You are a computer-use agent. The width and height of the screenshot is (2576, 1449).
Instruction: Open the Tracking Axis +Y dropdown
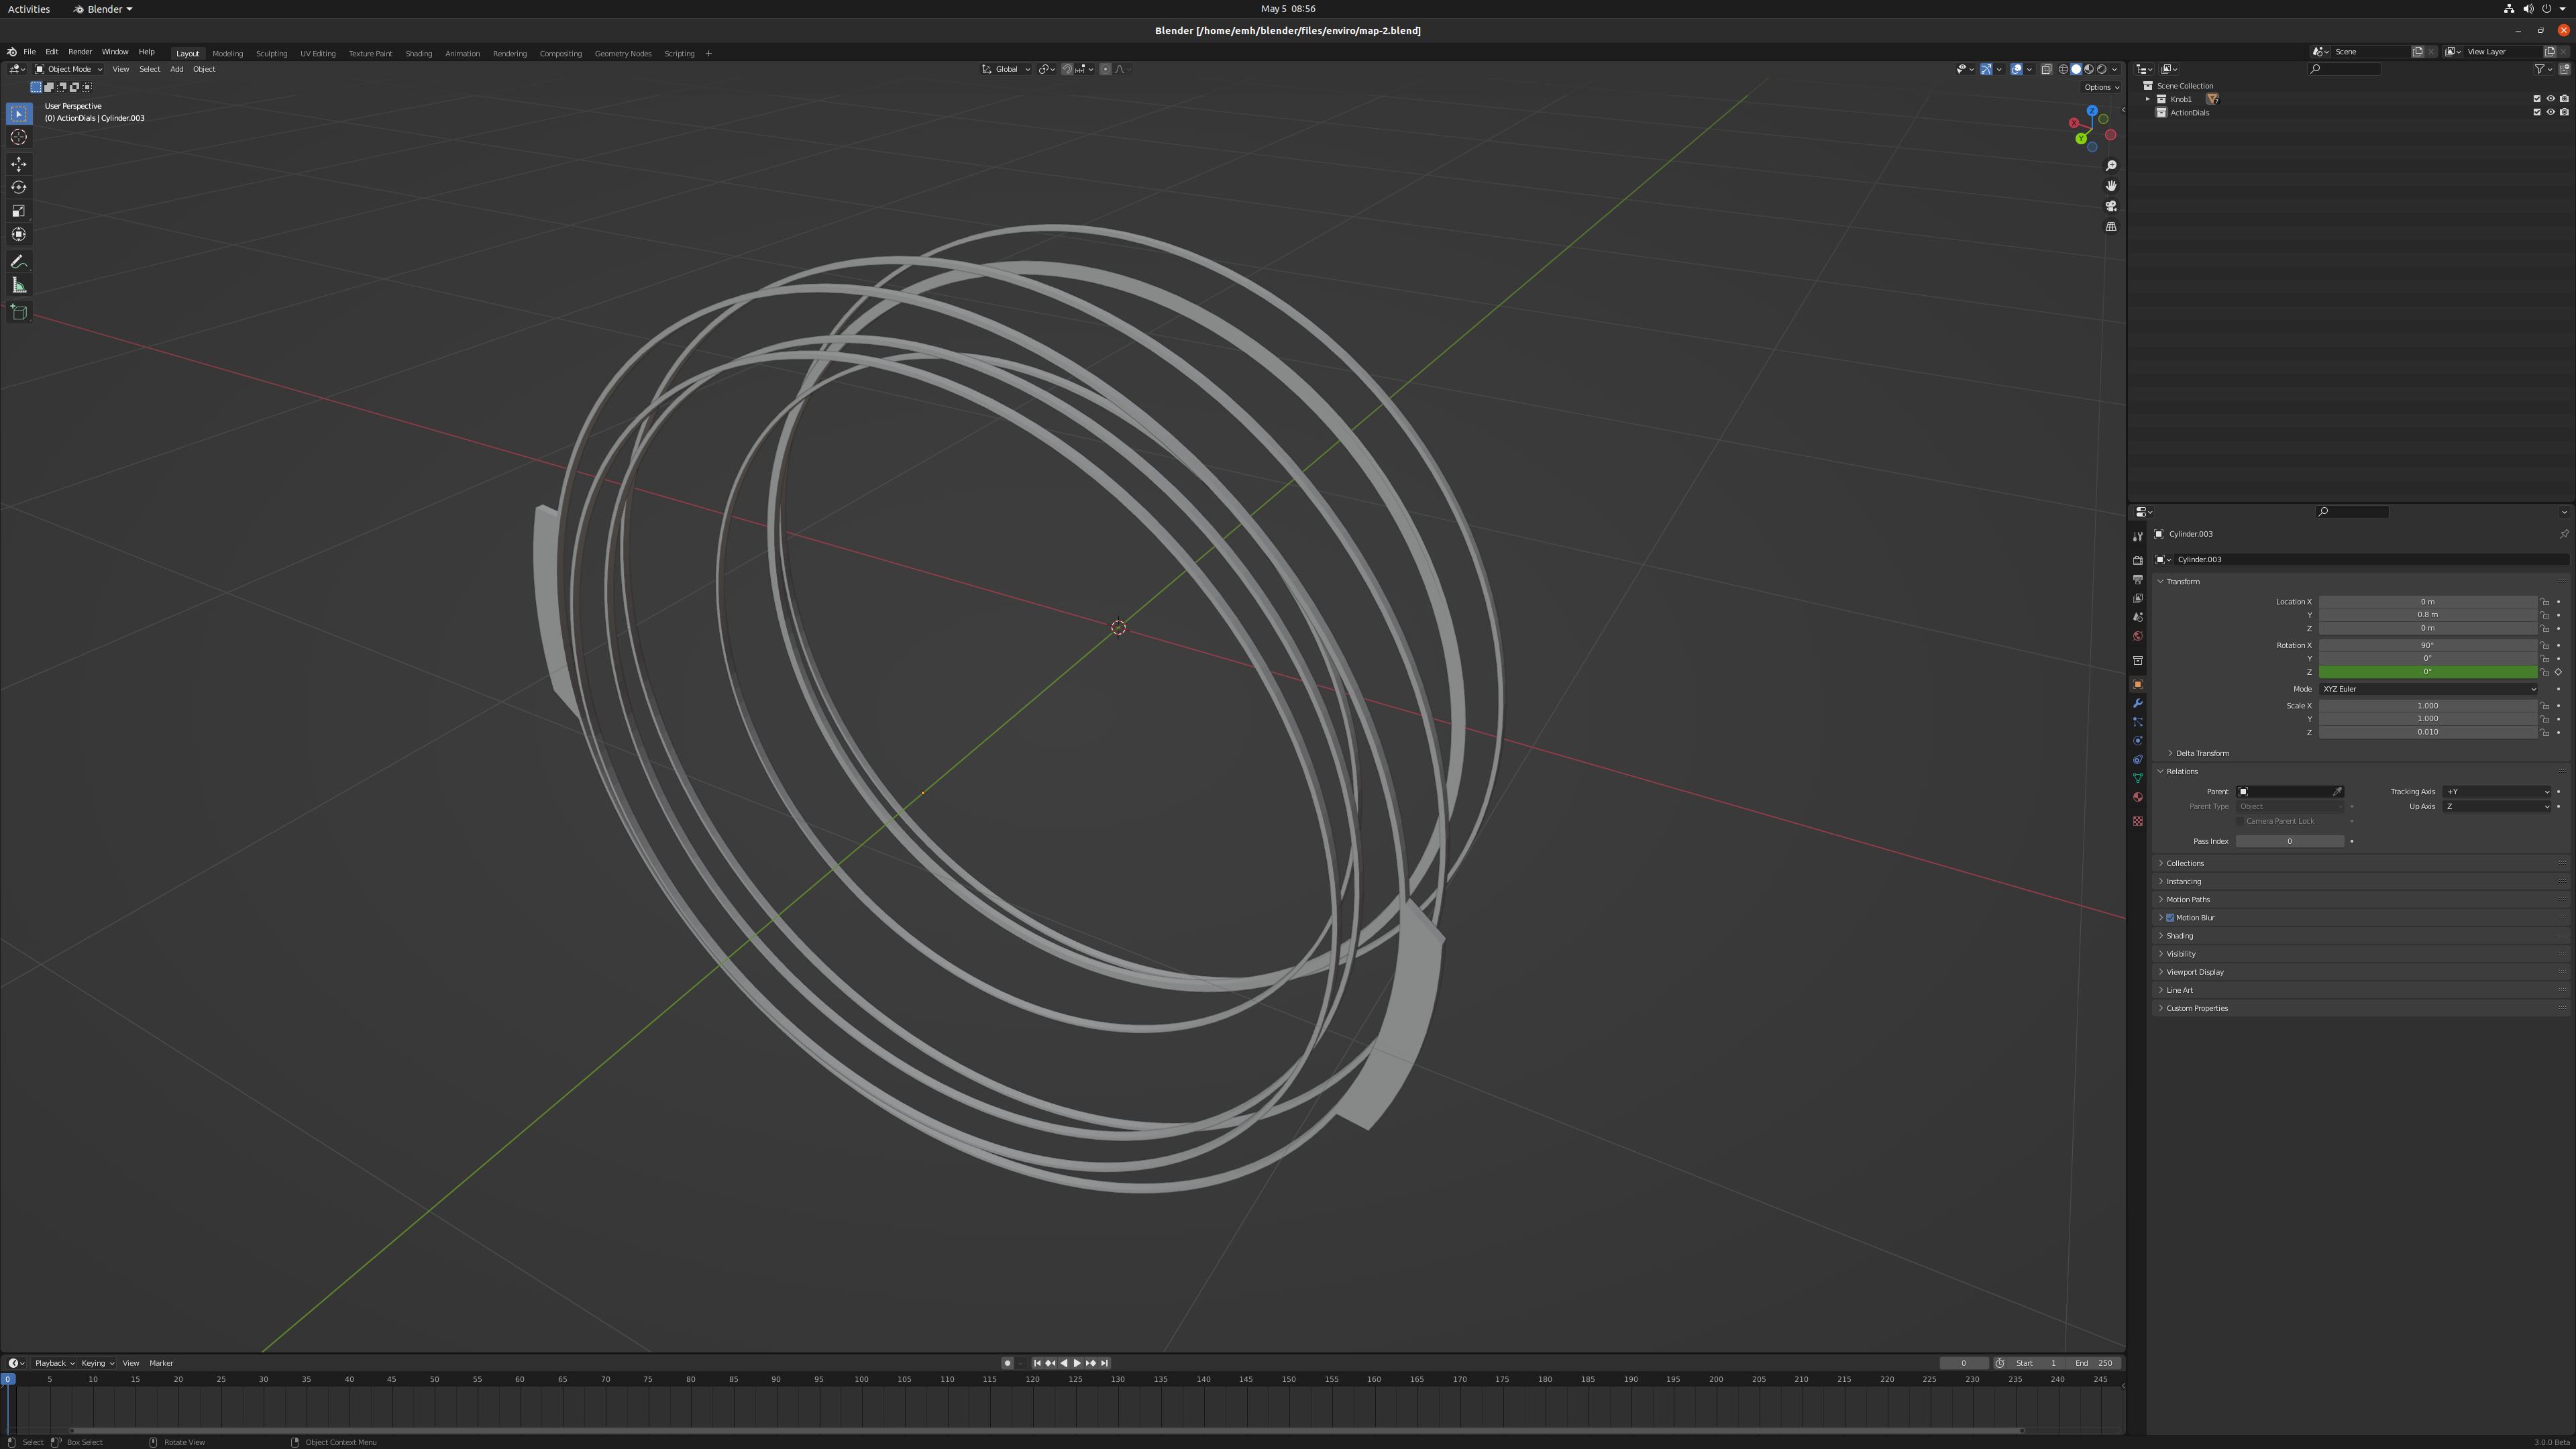pyautogui.click(x=2497, y=792)
